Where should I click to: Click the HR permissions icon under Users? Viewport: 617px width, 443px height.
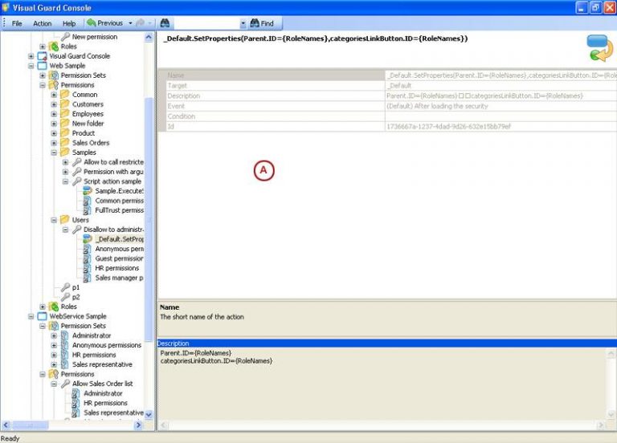click(88, 268)
